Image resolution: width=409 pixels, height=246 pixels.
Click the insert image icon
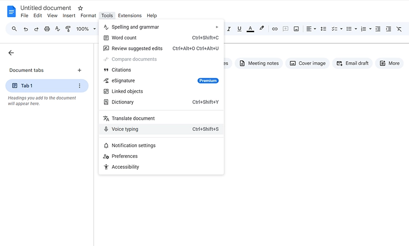pos(296,29)
